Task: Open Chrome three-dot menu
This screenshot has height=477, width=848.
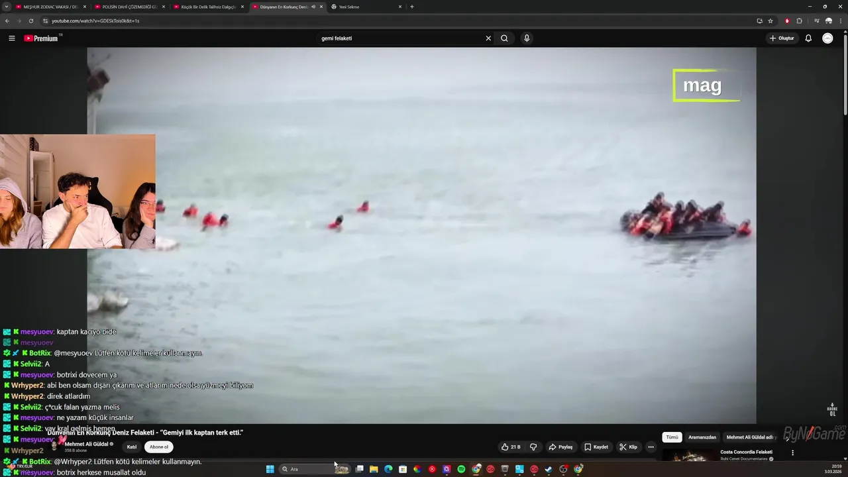Action: 841,21
